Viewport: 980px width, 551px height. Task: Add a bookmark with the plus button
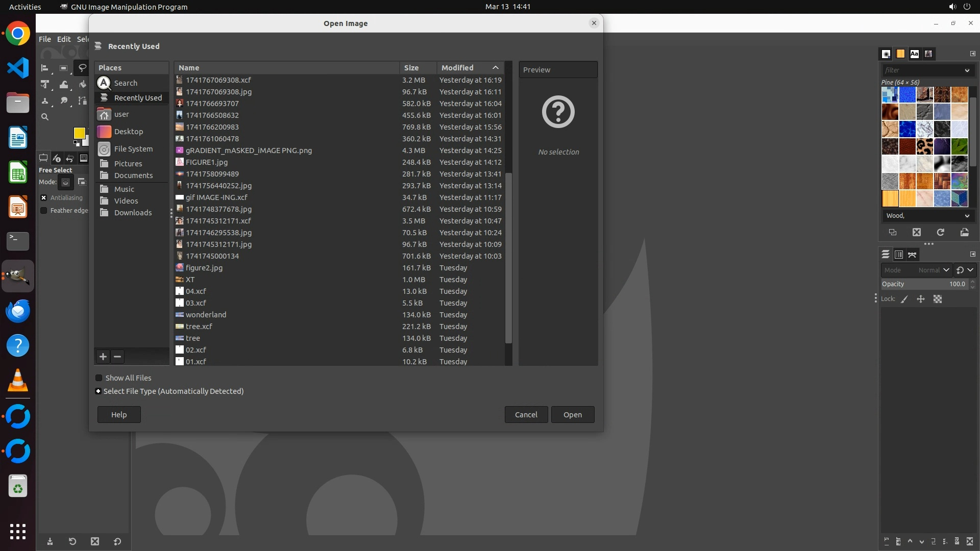point(103,357)
